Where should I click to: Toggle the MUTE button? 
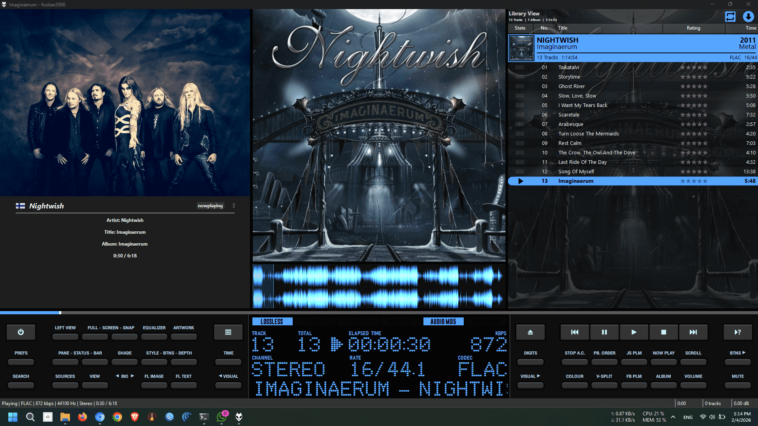(x=737, y=385)
